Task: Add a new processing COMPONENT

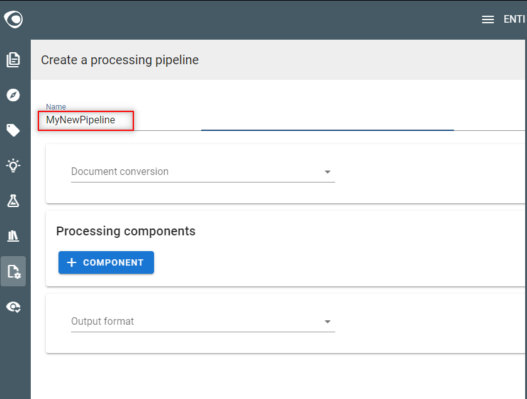Action: [106, 262]
